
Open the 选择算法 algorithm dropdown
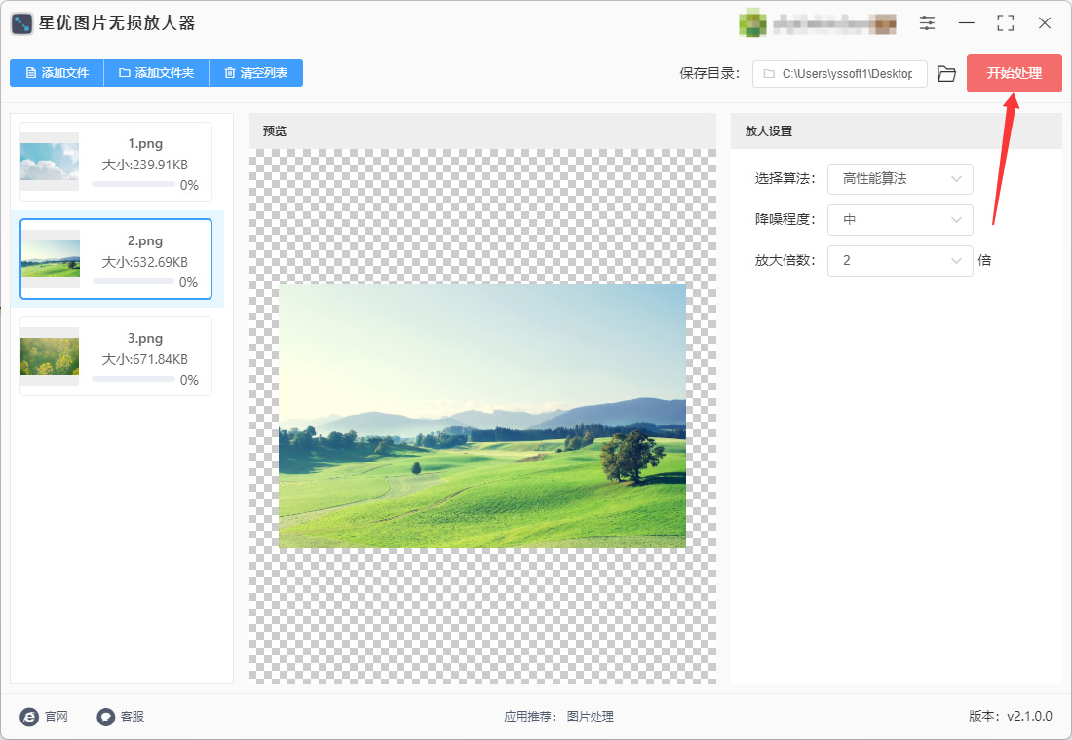pos(900,179)
